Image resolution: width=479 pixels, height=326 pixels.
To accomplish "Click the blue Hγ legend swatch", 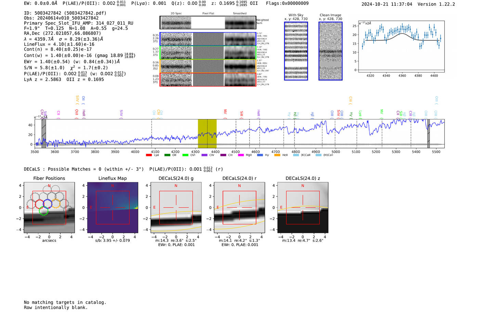I will pyautogui.click(x=260, y=155).
